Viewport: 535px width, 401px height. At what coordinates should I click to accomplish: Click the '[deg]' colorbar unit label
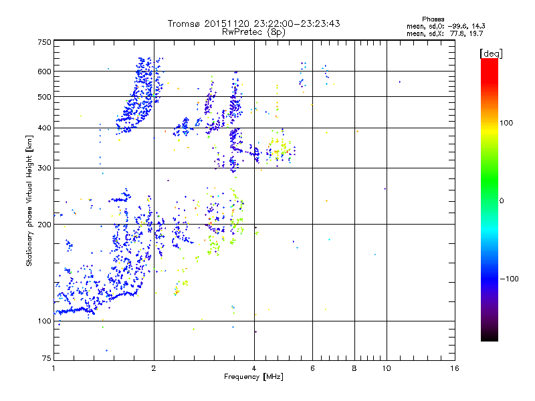point(491,53)
